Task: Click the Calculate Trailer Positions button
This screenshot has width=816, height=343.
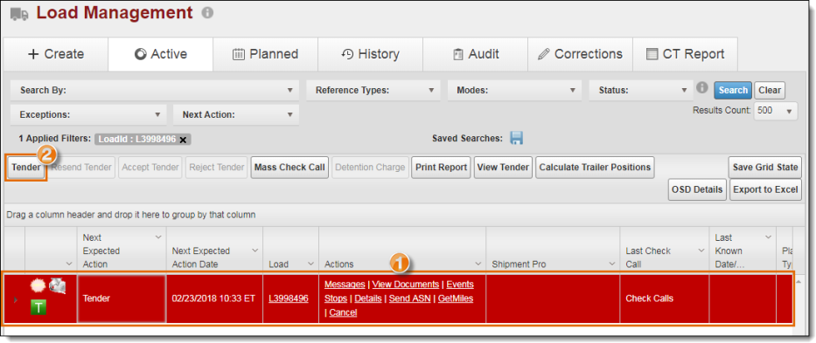Action: [x=595, y=168]
